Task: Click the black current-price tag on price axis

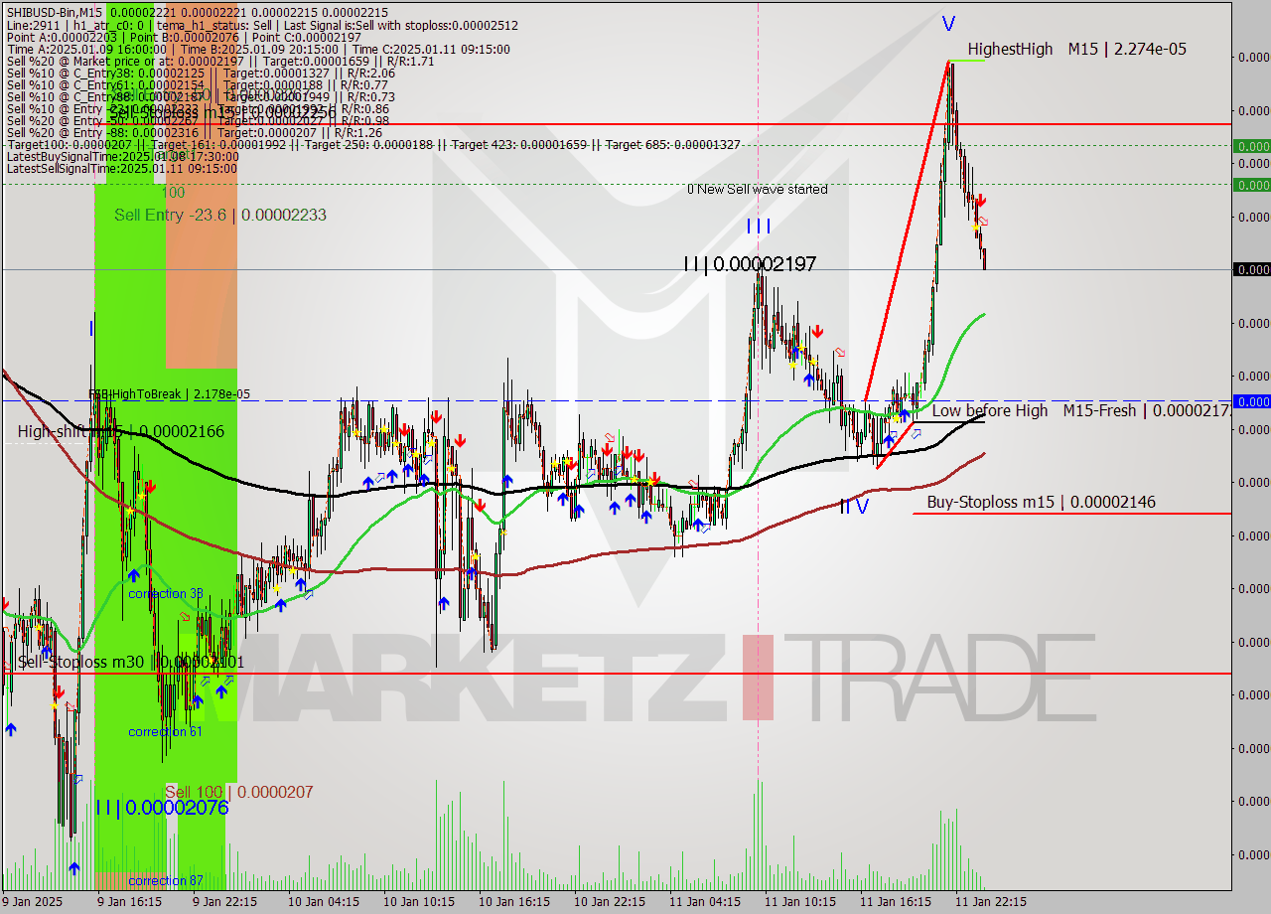Action: point(1251,269)
